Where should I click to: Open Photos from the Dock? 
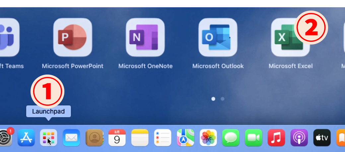pos(208,137)
